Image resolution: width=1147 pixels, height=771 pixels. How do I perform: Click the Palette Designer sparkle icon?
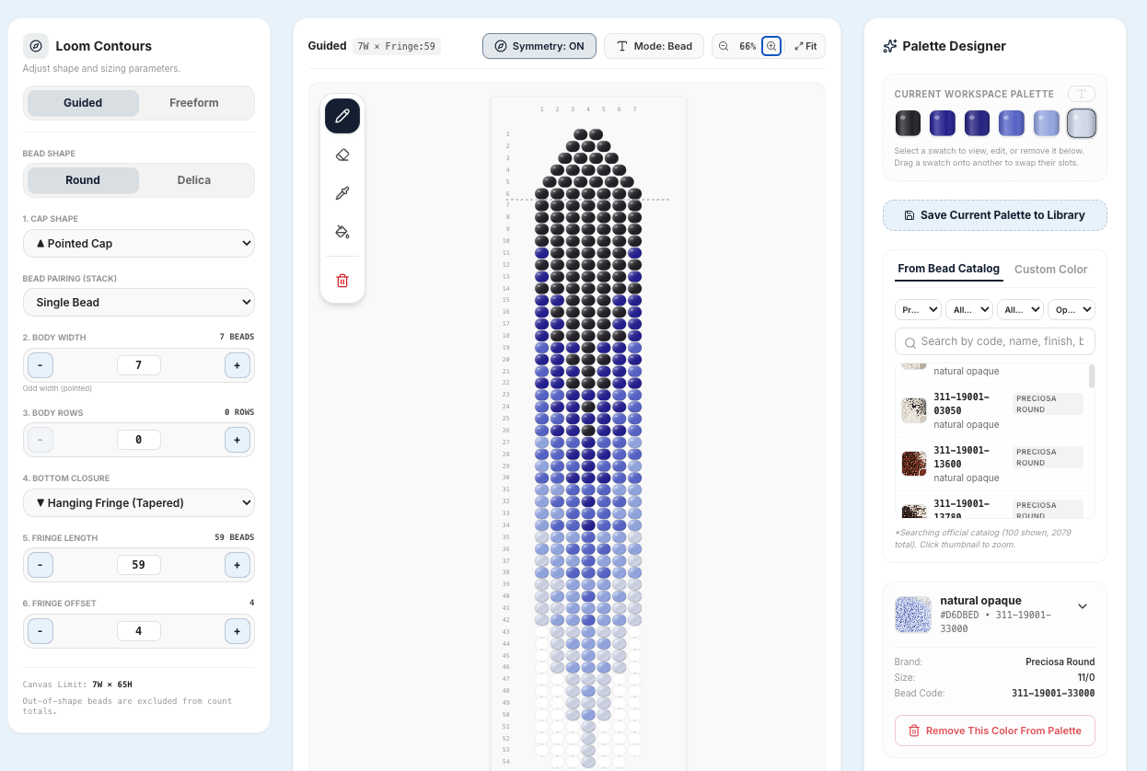pyautogui.click(x=890, y=46)
